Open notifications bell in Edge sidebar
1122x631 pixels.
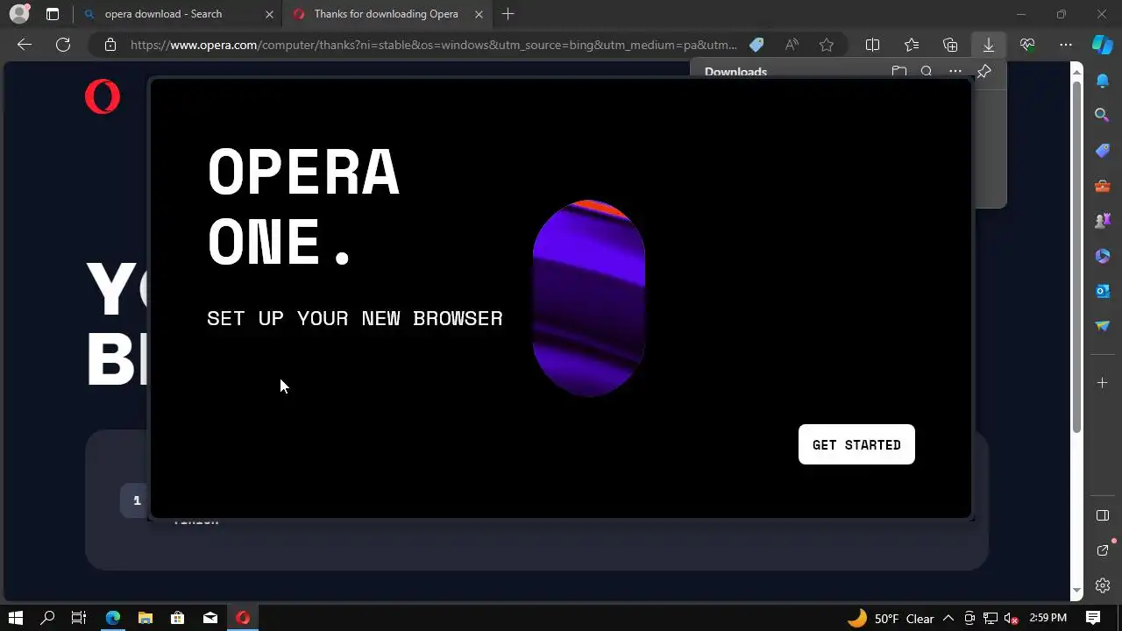point(1103,81)
